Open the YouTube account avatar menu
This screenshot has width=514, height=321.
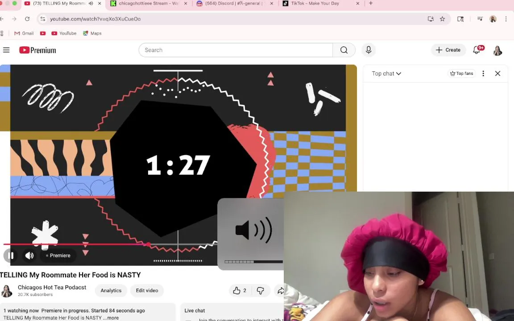(497, 50)
